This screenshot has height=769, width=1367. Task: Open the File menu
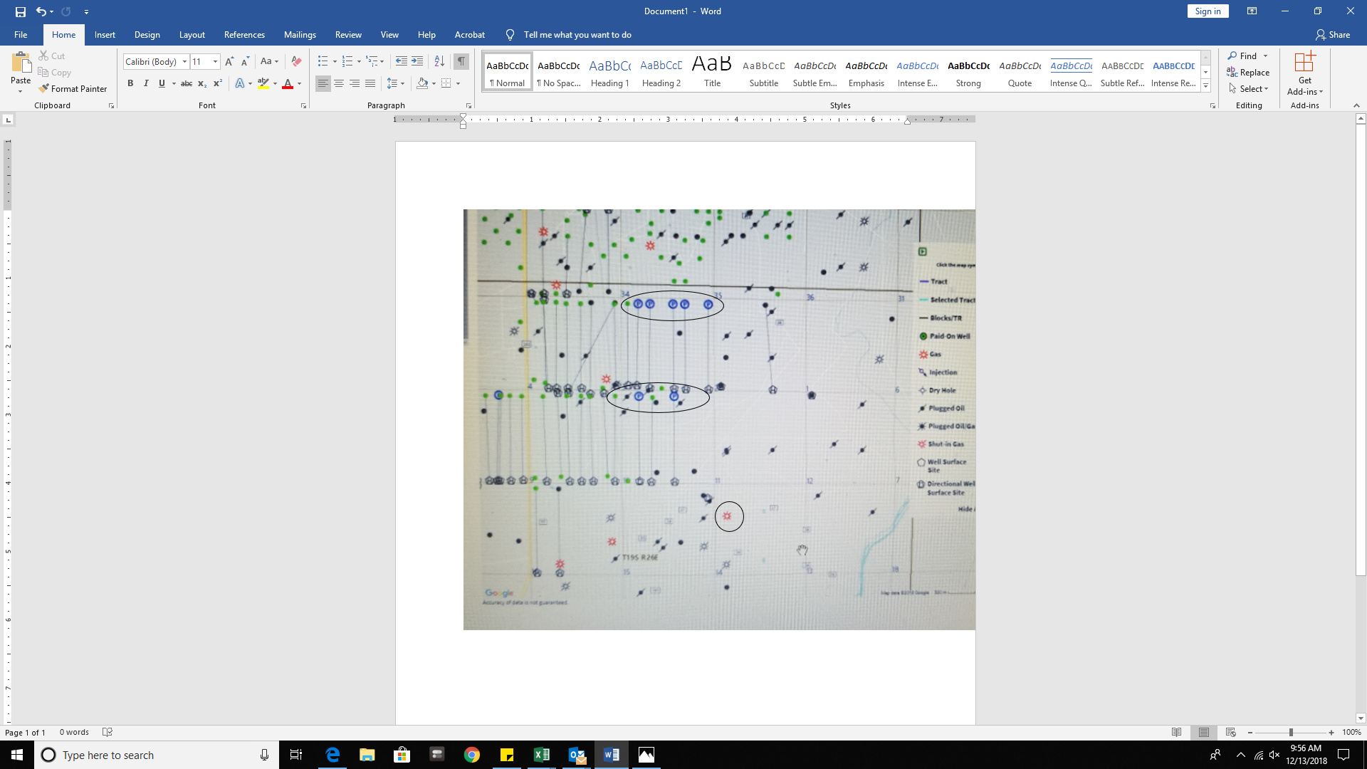21,35
